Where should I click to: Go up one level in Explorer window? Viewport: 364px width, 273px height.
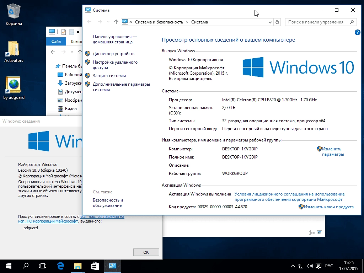[x=80, y=52]
